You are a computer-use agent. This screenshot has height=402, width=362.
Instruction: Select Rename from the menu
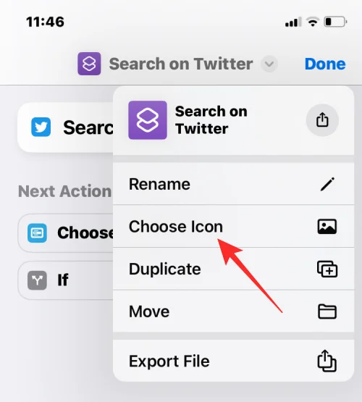233,184
